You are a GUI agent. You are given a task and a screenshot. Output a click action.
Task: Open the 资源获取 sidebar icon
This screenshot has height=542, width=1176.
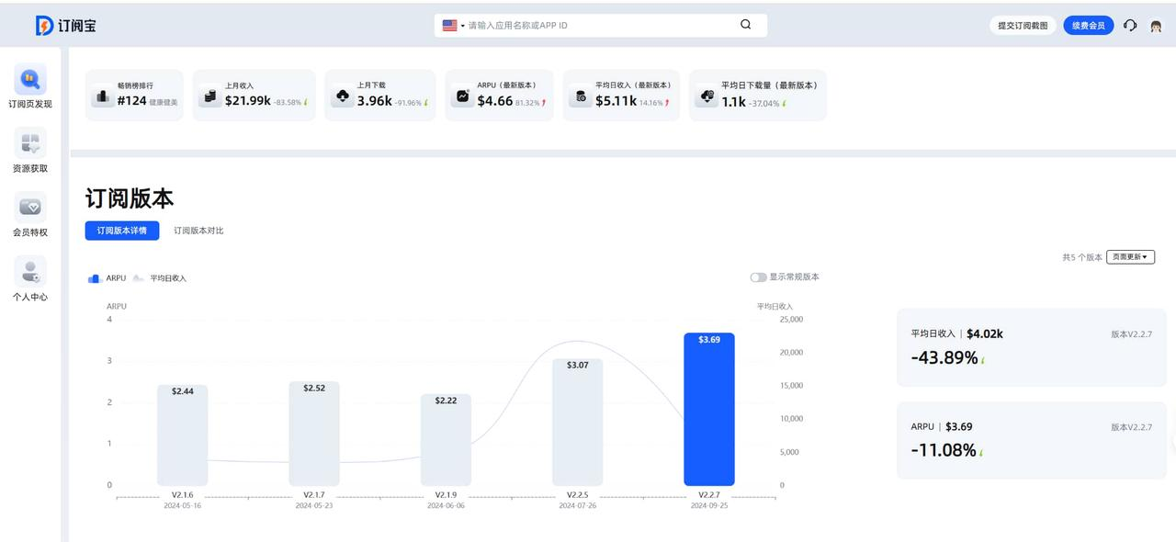[30, 143]
